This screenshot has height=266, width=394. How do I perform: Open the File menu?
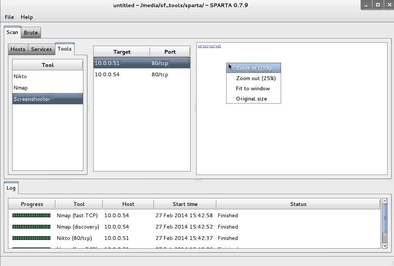9,17
